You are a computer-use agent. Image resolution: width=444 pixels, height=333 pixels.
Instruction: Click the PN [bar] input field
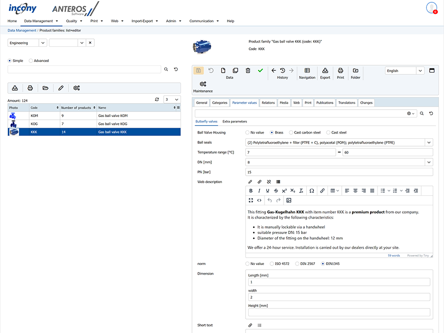coord(339,172)
